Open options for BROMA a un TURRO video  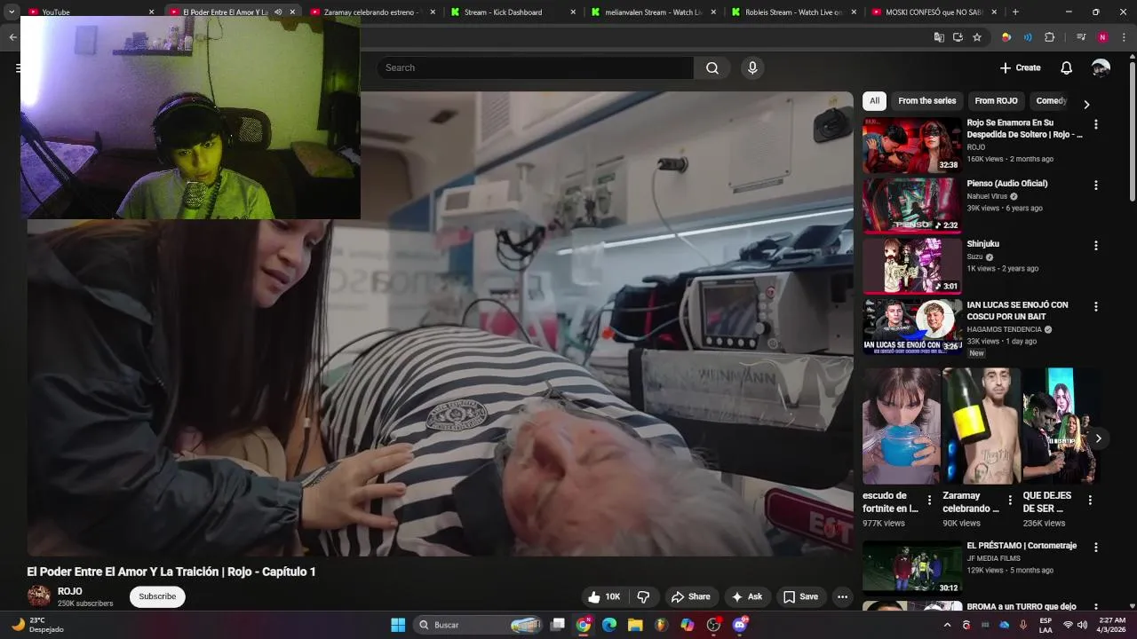click(1095, 608)
